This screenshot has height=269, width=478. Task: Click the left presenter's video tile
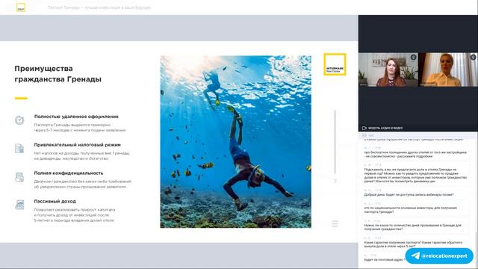tap(388, 69)
